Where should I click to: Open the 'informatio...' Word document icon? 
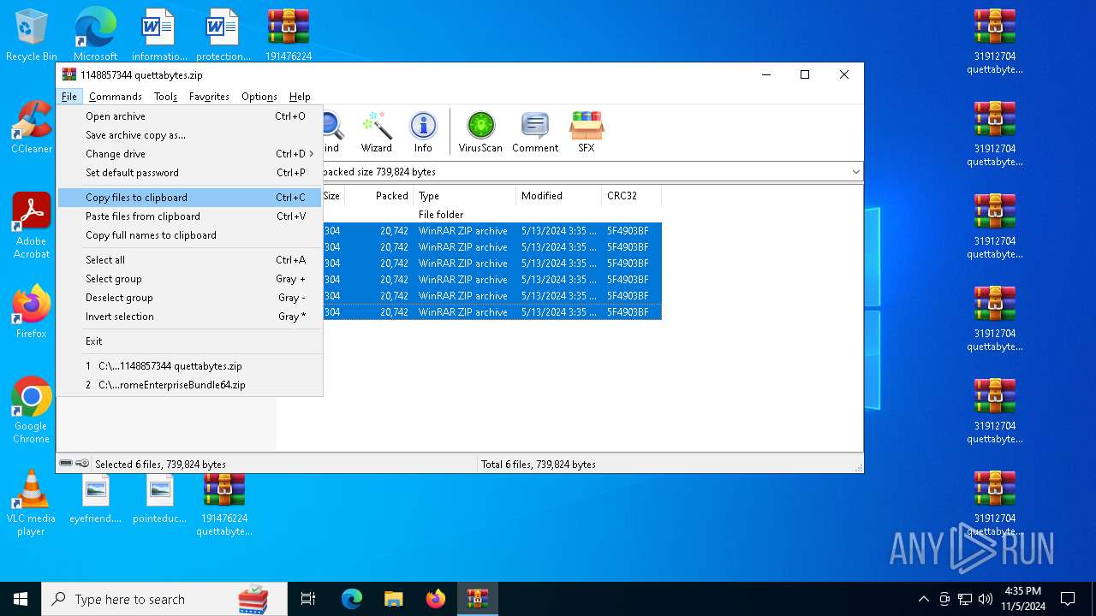click(159, 35)
